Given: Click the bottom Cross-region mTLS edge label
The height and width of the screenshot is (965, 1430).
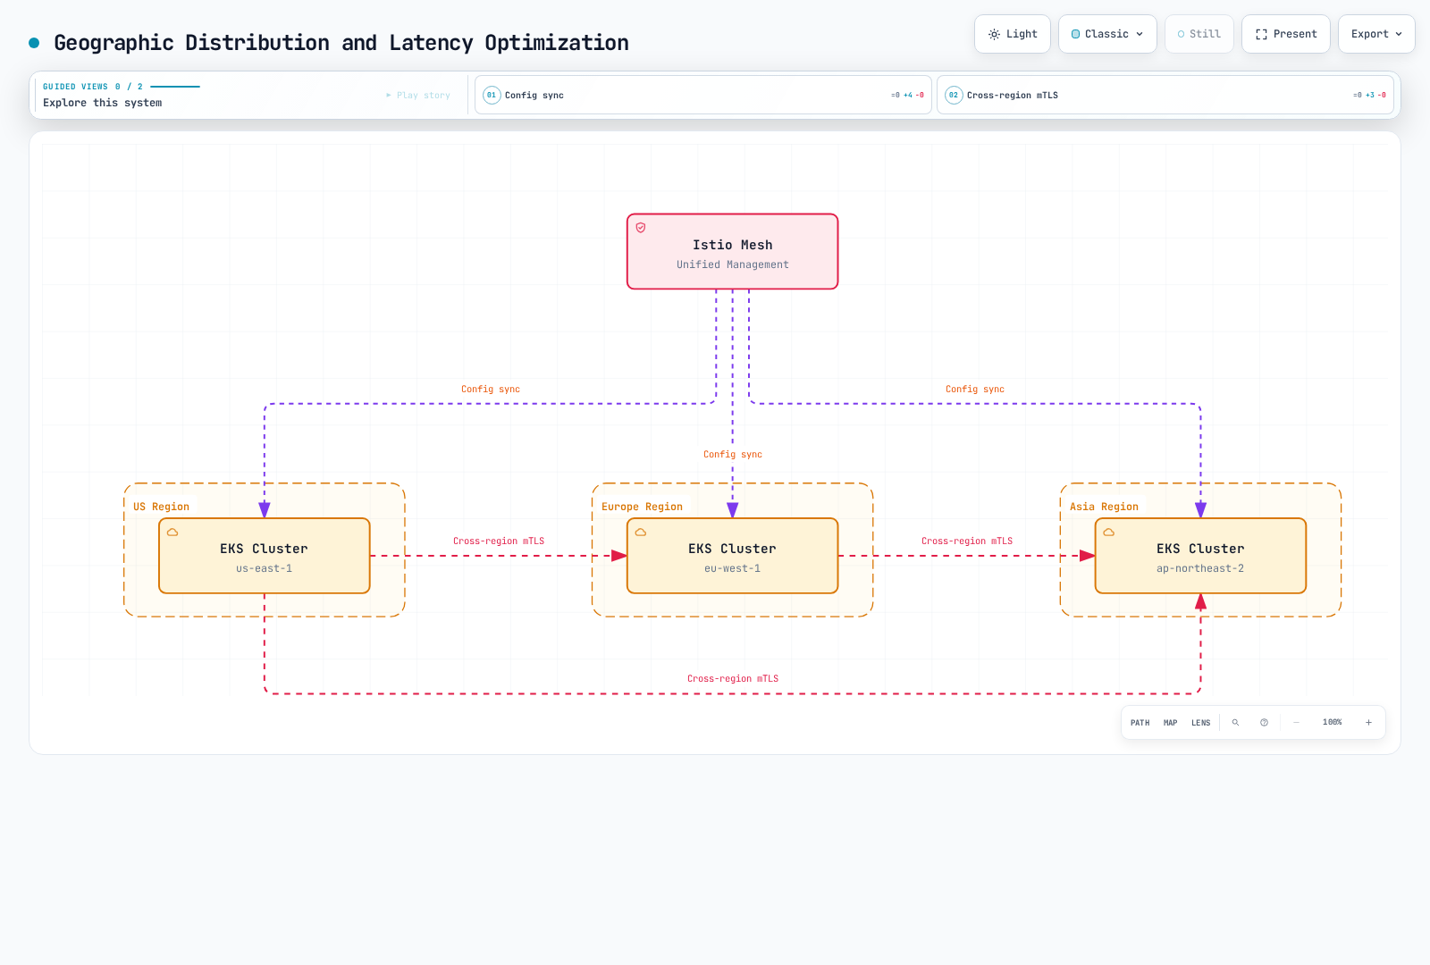Looking at the screenshot, I should (x=733, y=679).
